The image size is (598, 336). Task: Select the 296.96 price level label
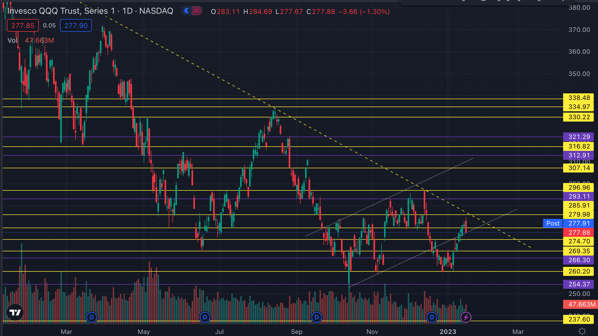[x=578, y=188]
